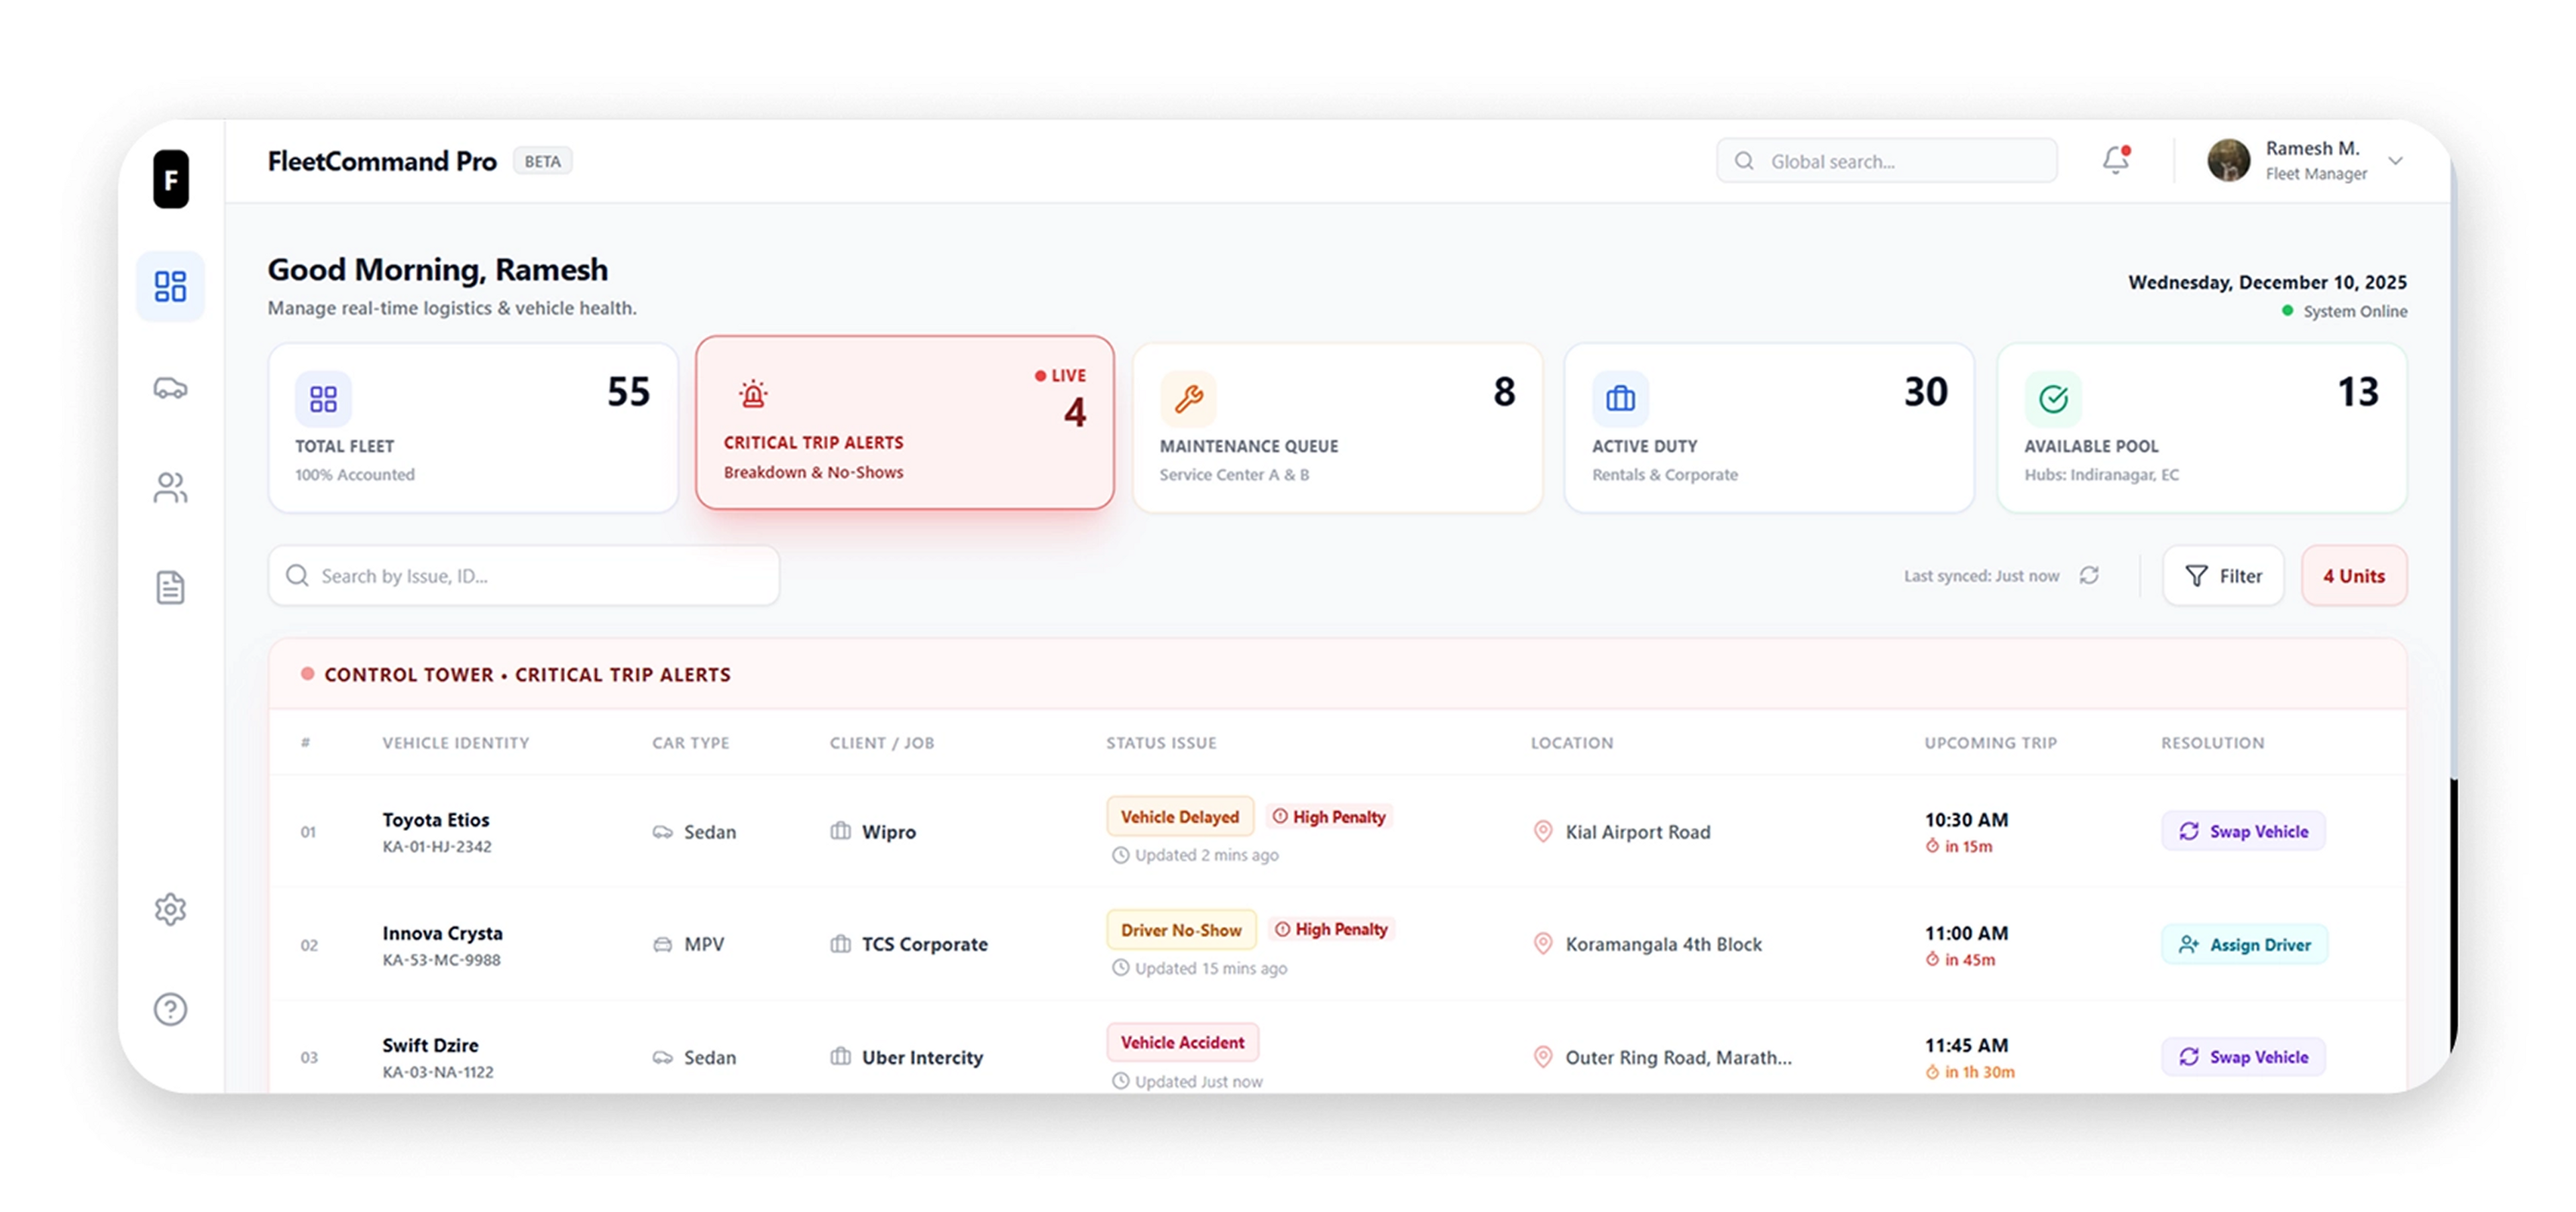Click the Driver No-Show status tag

pos(1181,930)
